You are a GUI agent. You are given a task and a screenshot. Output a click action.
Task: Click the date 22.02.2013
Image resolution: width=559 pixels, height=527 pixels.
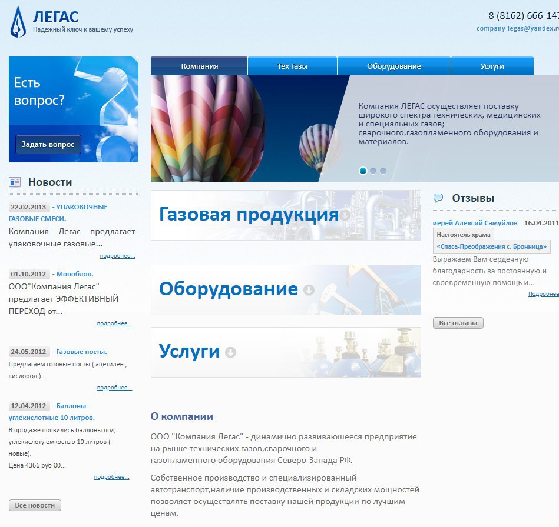[x=28, y=207]
